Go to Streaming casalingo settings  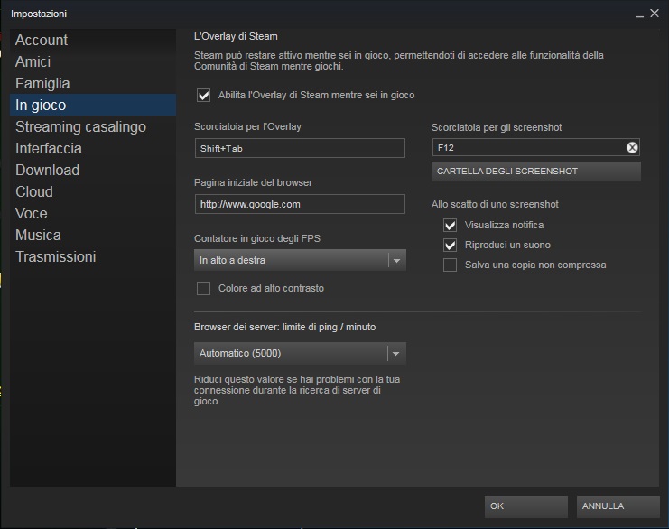(80, 126)
